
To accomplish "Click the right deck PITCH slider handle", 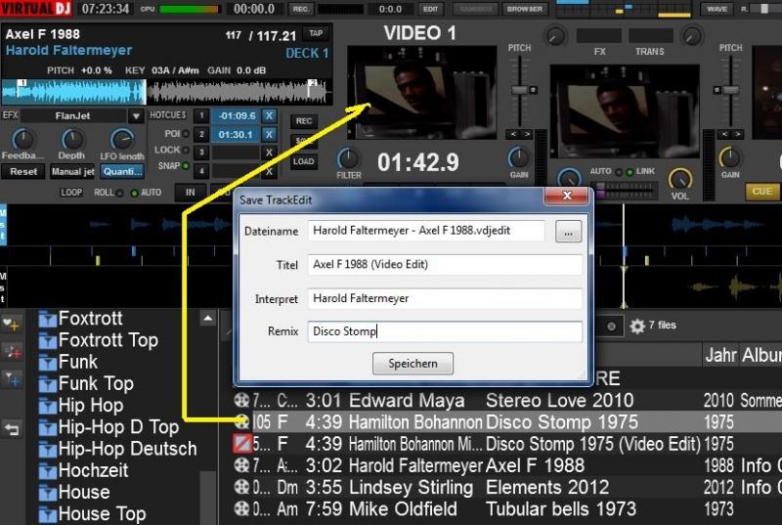I will (731, 90).
